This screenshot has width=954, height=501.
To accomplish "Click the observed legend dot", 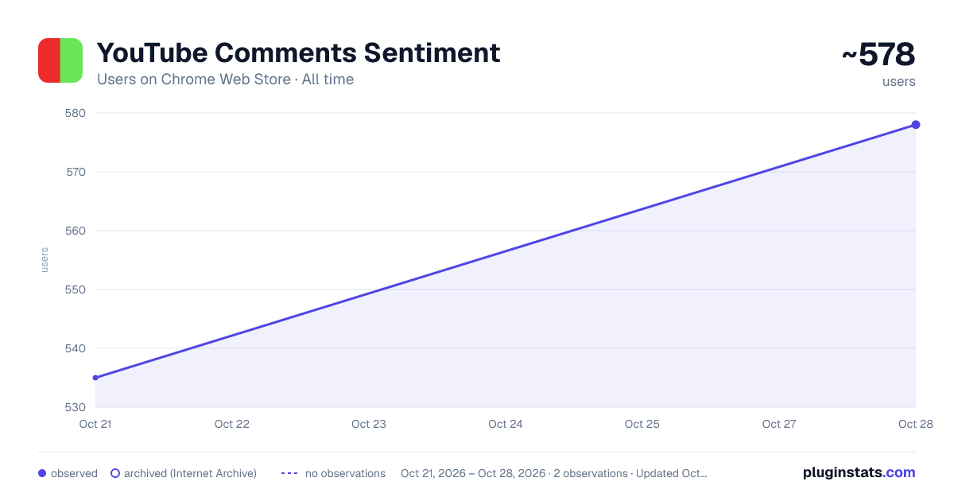I will click(x=42, y=473).
